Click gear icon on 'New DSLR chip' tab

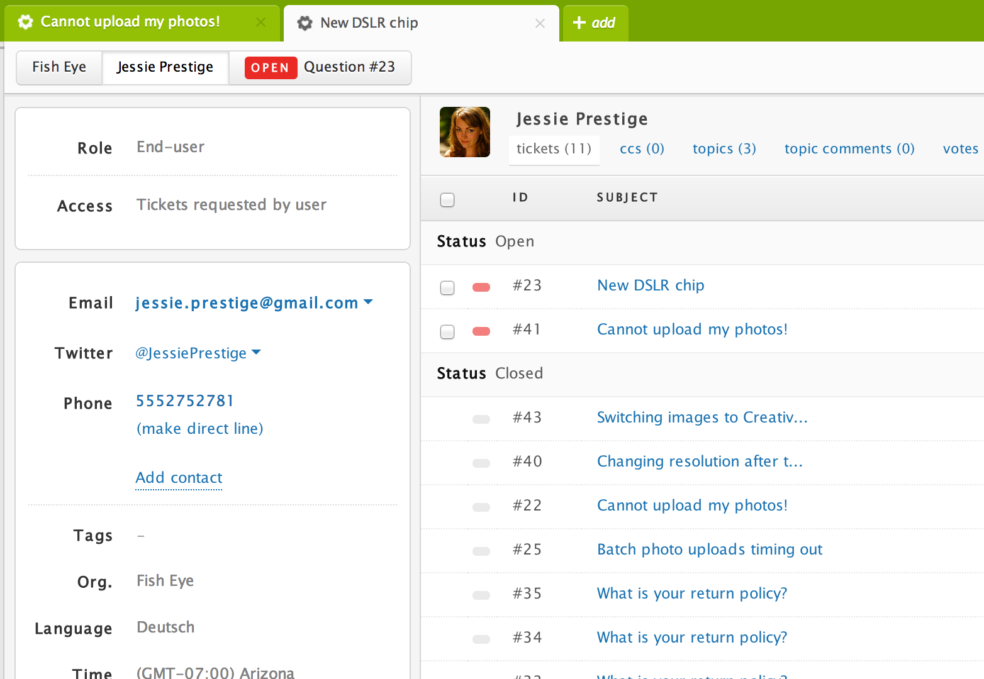(305, 23)
